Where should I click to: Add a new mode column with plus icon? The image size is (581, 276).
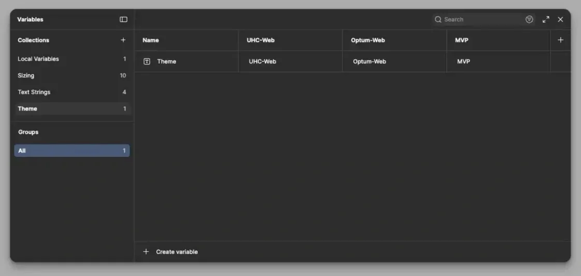tap(561, 40)
